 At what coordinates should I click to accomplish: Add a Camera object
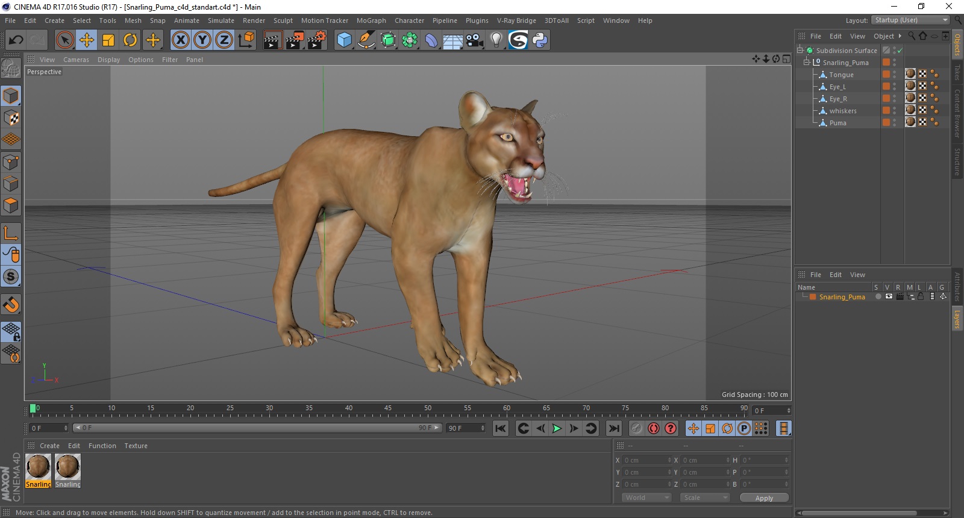tap(475, 40)
